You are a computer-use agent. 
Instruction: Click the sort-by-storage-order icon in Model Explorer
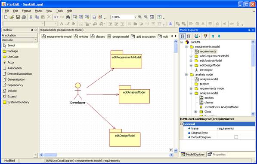pos(183,36)
